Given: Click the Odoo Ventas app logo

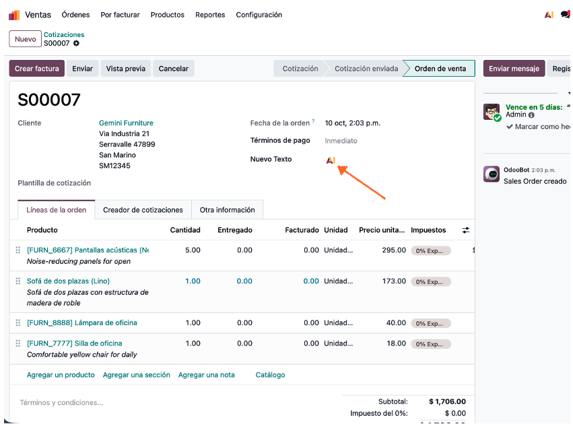Looking at the screenshot, I should coord(14,15).
